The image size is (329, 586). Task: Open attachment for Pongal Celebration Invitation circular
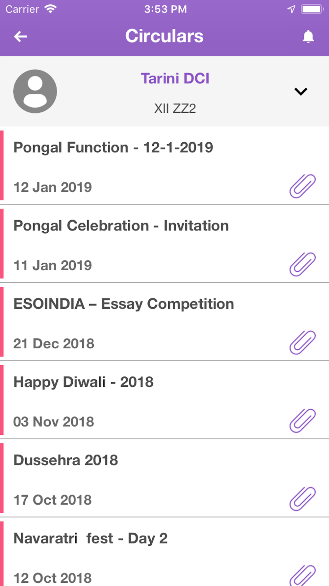coord(303,264)
